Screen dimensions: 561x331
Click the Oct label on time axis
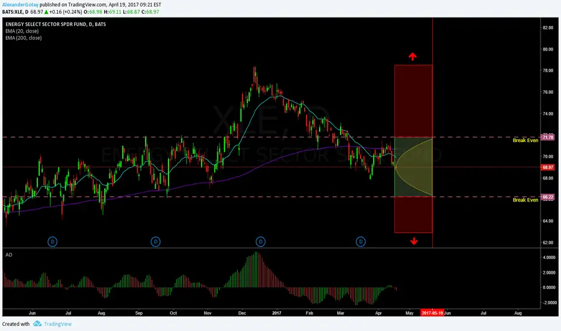173,313
